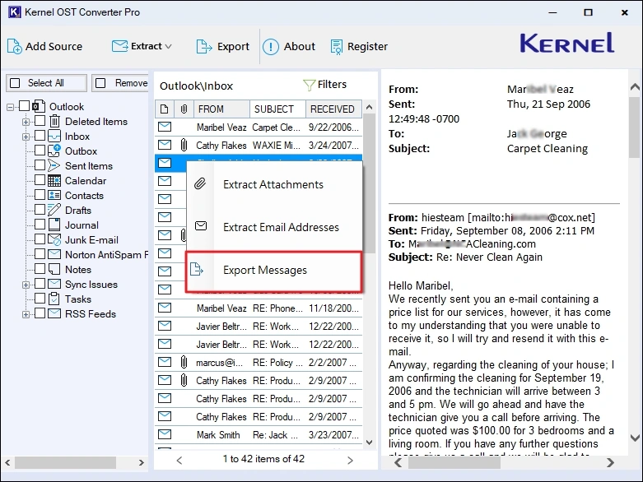The width and height of the screenshot is (643, 482).
Task: Click the RSS Feeds envelope icon
Action: [54, 313]
